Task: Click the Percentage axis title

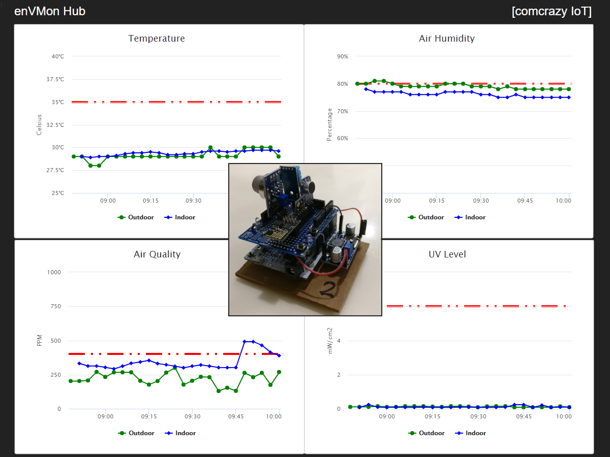Action: pos(329,125)
